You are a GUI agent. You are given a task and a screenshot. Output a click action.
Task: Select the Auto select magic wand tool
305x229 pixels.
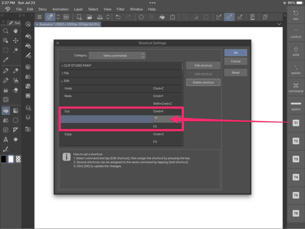16,50
